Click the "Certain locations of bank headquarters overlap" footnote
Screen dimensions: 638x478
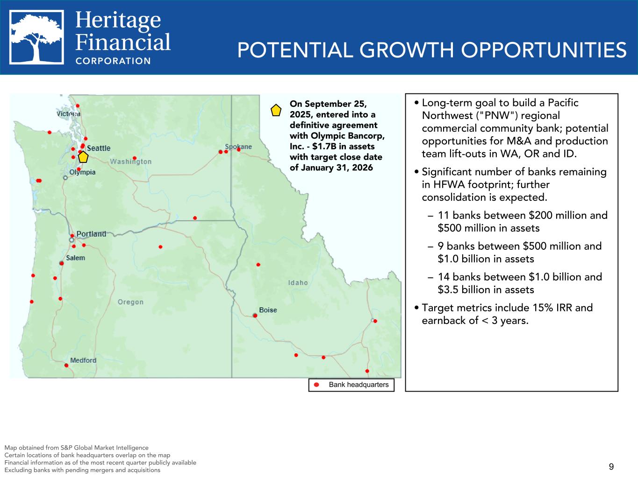click(87, 456)
